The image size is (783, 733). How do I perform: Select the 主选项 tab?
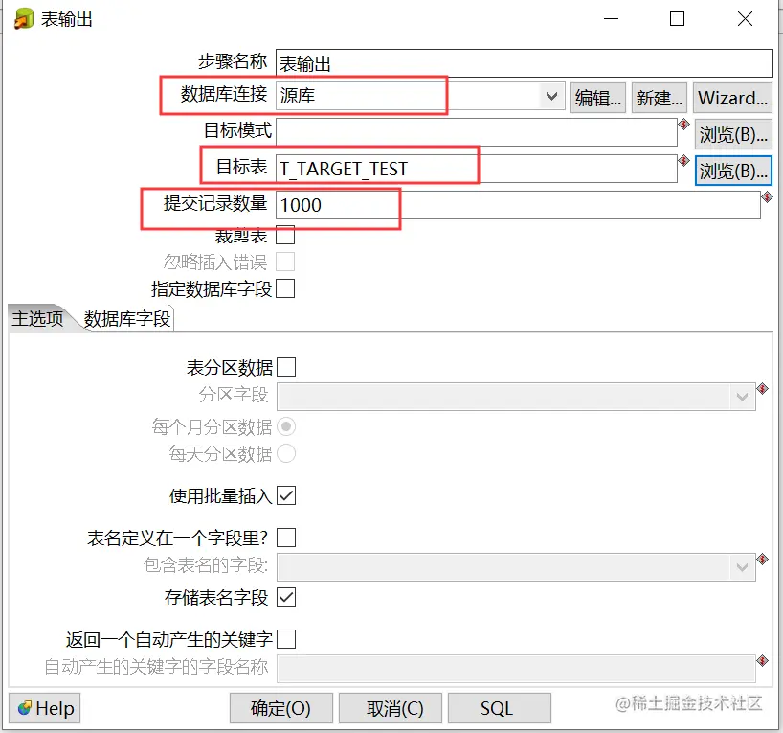[x=38, y=318]
